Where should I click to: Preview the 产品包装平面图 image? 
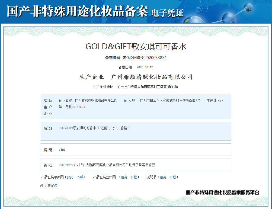pyautogui.click(x=70, y=177)
